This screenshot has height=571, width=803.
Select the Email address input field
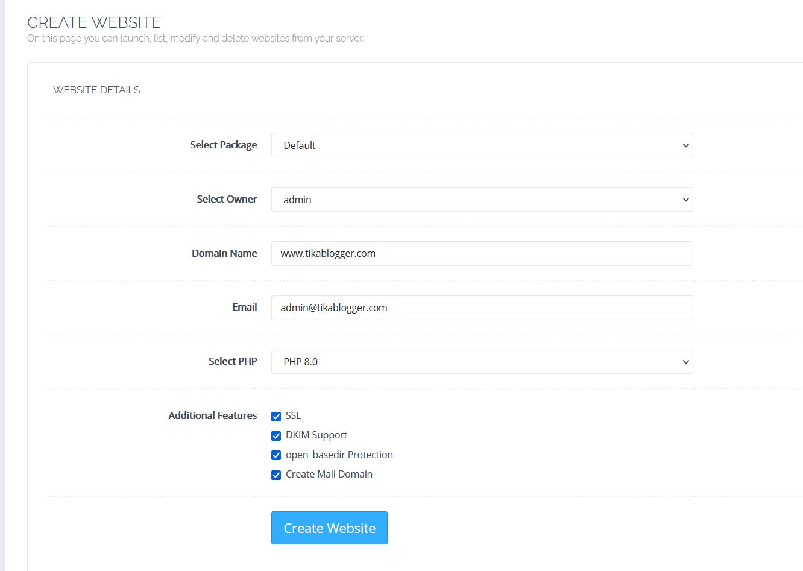tap(482, 308)
